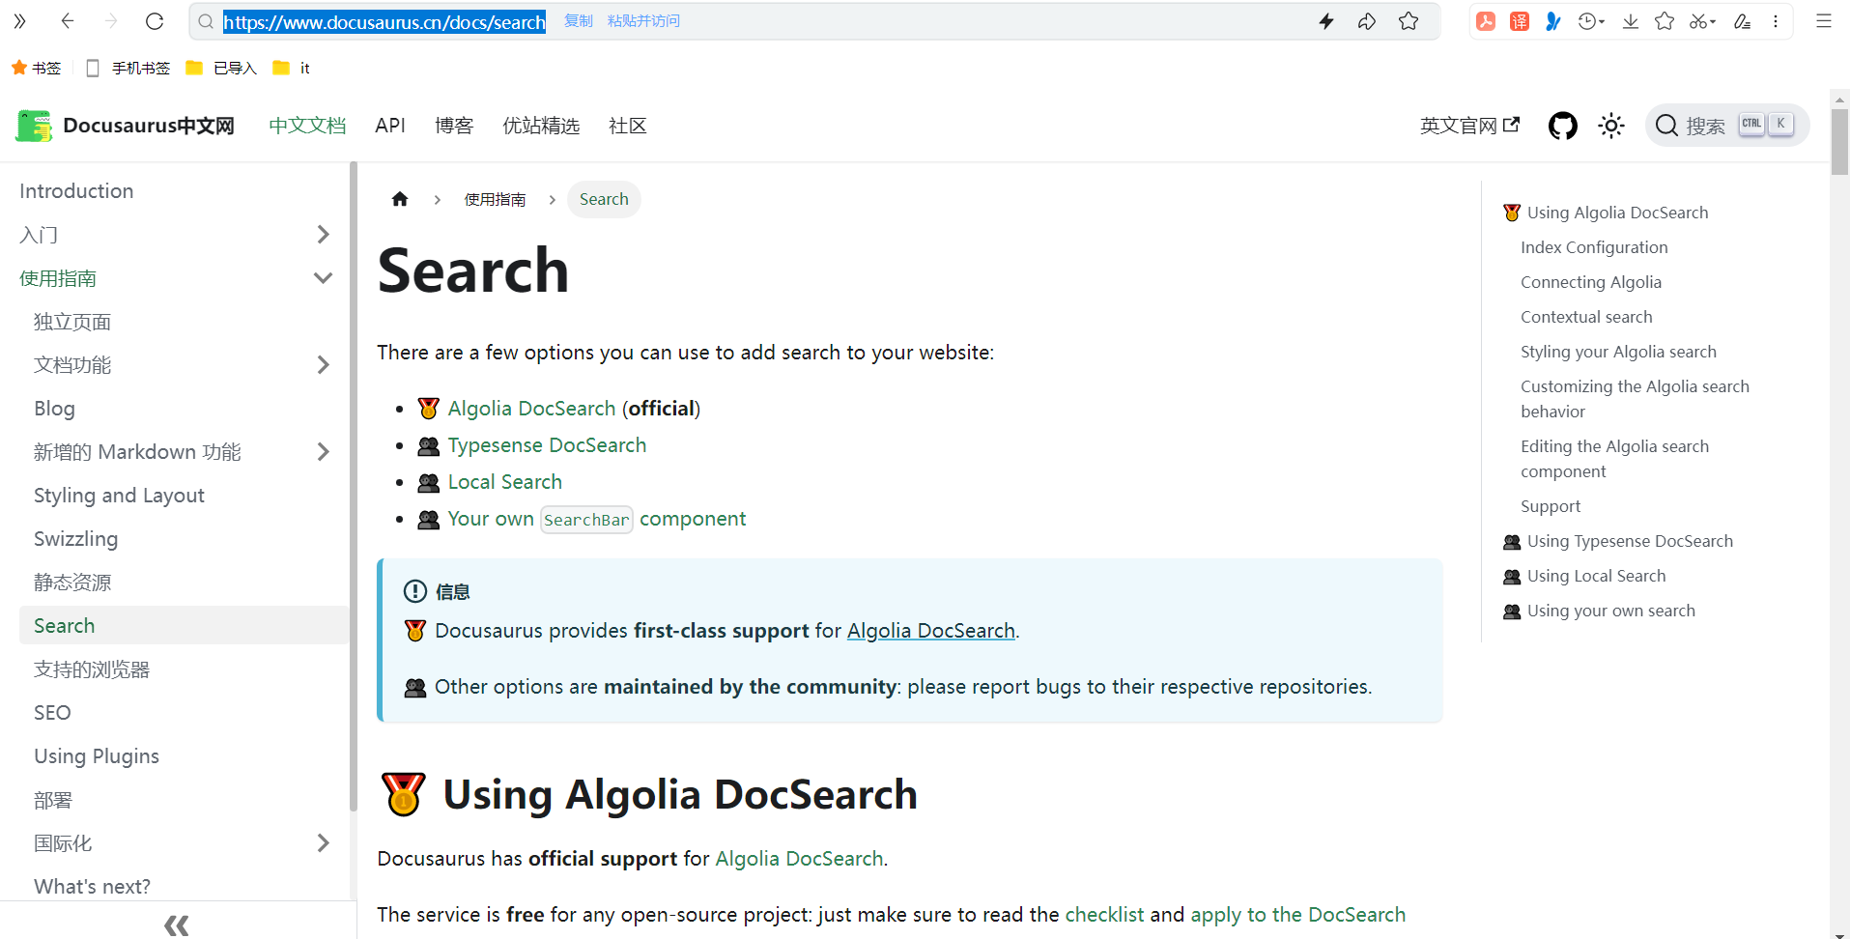Toggle light/dark mode with the sun icon

point(1610,126)
